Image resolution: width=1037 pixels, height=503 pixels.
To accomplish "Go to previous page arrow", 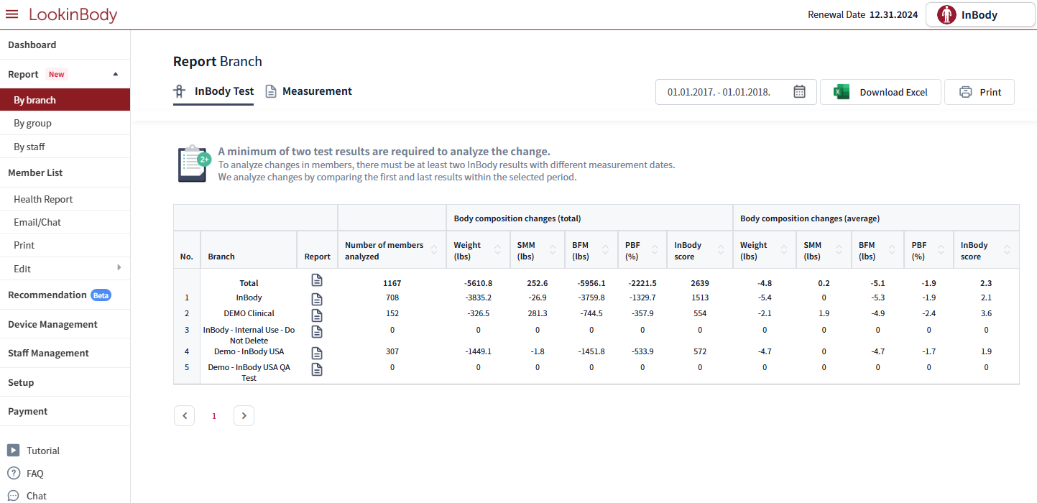I will [x=185, y=415].
